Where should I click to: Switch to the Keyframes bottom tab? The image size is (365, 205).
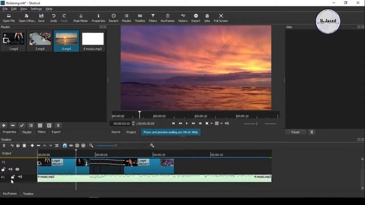(x=10, y=194)
